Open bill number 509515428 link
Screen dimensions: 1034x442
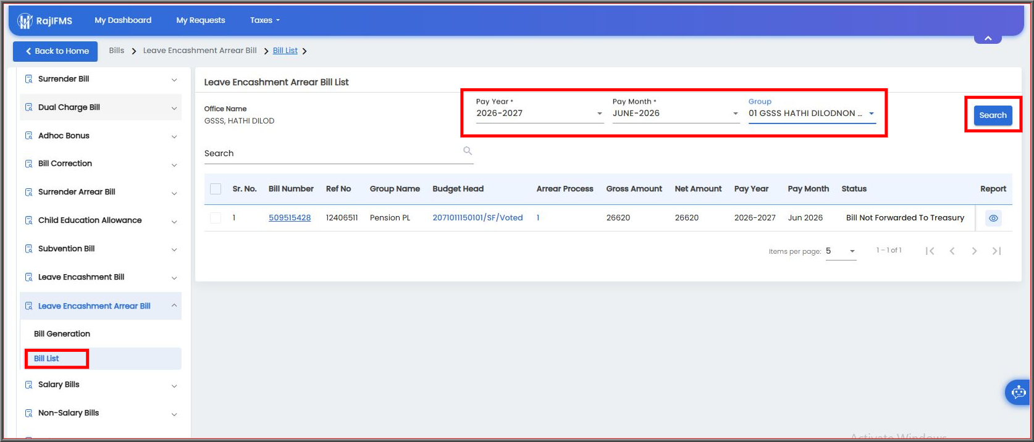290,218
